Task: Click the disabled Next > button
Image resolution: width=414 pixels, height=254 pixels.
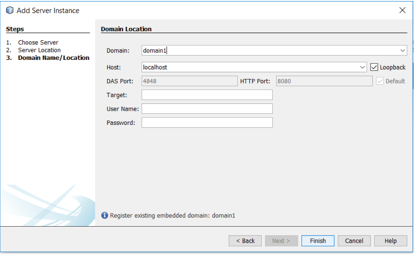Action: [281, 241]
